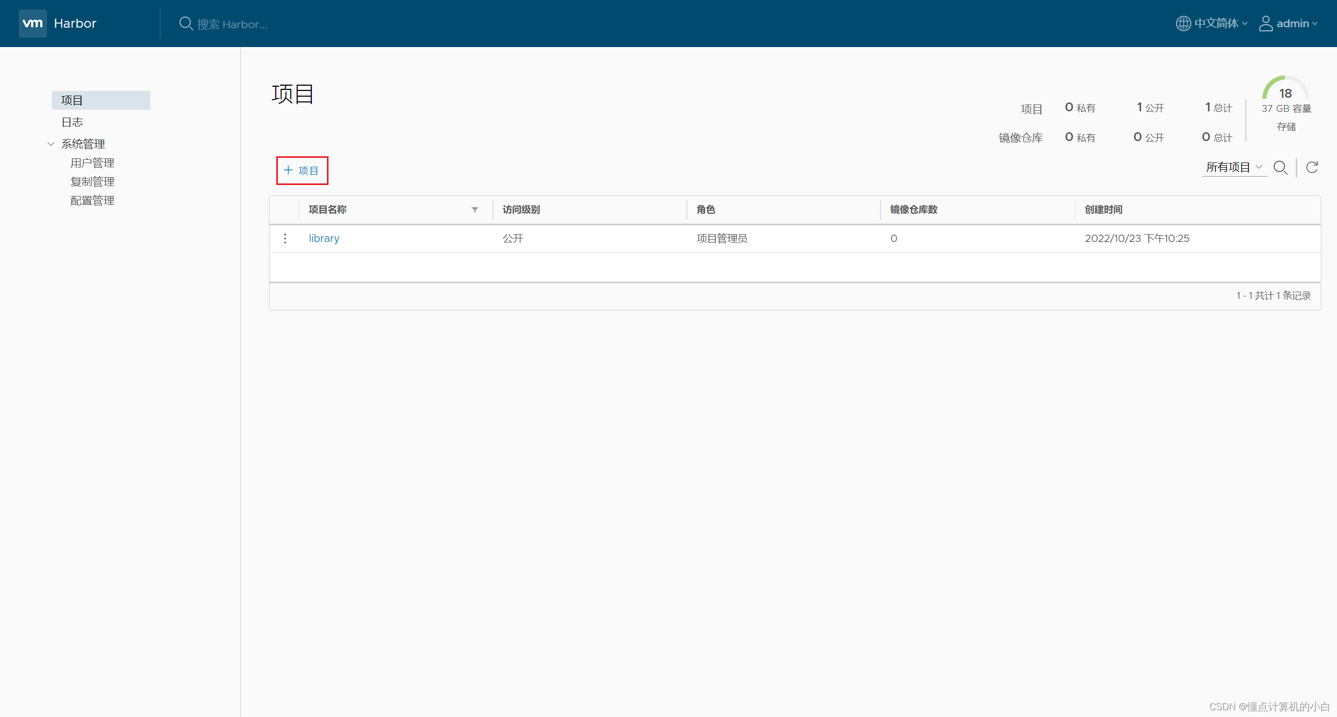
Task: Open the project name column filter
Action: pos(475,210)
